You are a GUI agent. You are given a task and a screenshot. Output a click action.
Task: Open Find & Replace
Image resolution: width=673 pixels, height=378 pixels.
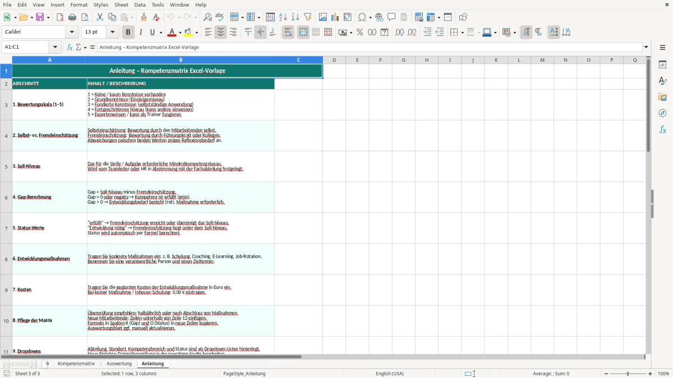pyautogui.click(x=208, y=17)
